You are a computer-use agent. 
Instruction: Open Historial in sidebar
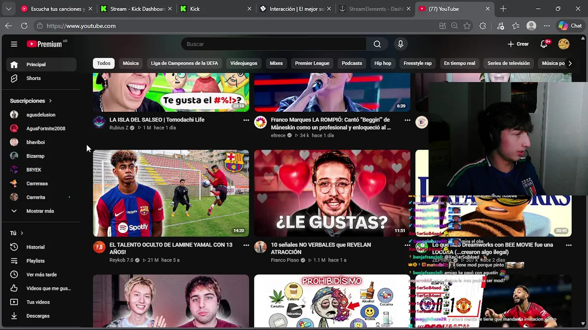click(x=41, y=247)
